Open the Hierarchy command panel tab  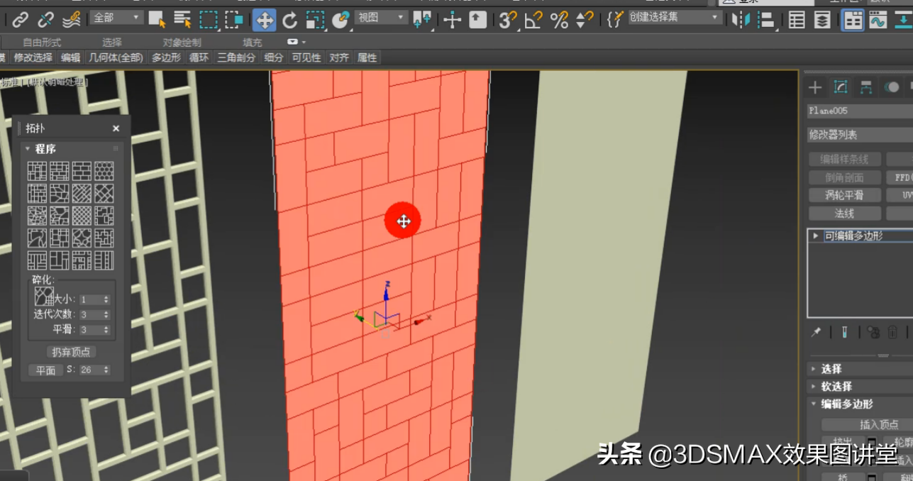click(866, 87)
